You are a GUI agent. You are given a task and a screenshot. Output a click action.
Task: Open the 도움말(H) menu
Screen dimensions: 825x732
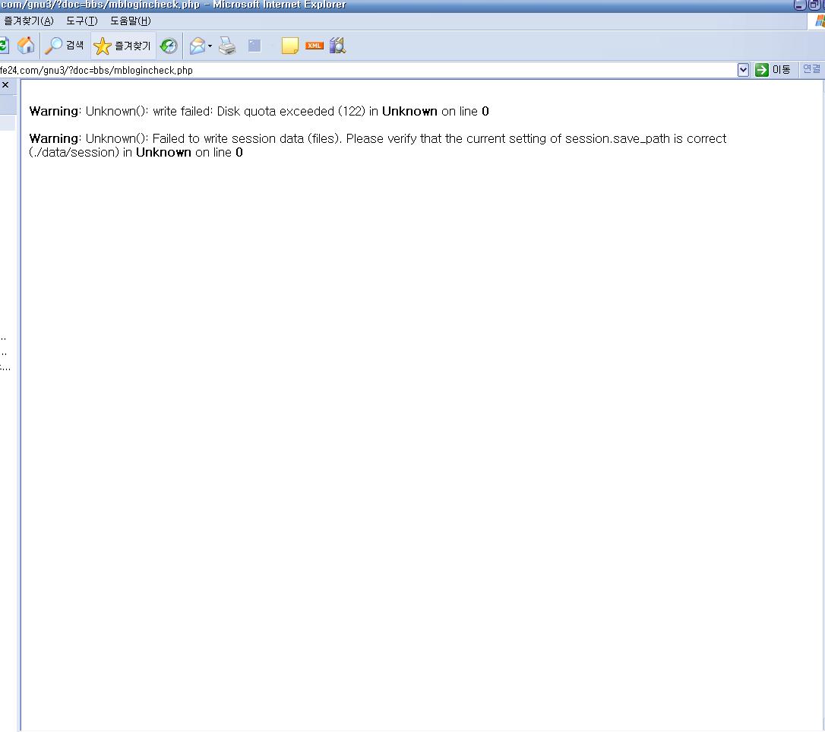pos(131,21)
